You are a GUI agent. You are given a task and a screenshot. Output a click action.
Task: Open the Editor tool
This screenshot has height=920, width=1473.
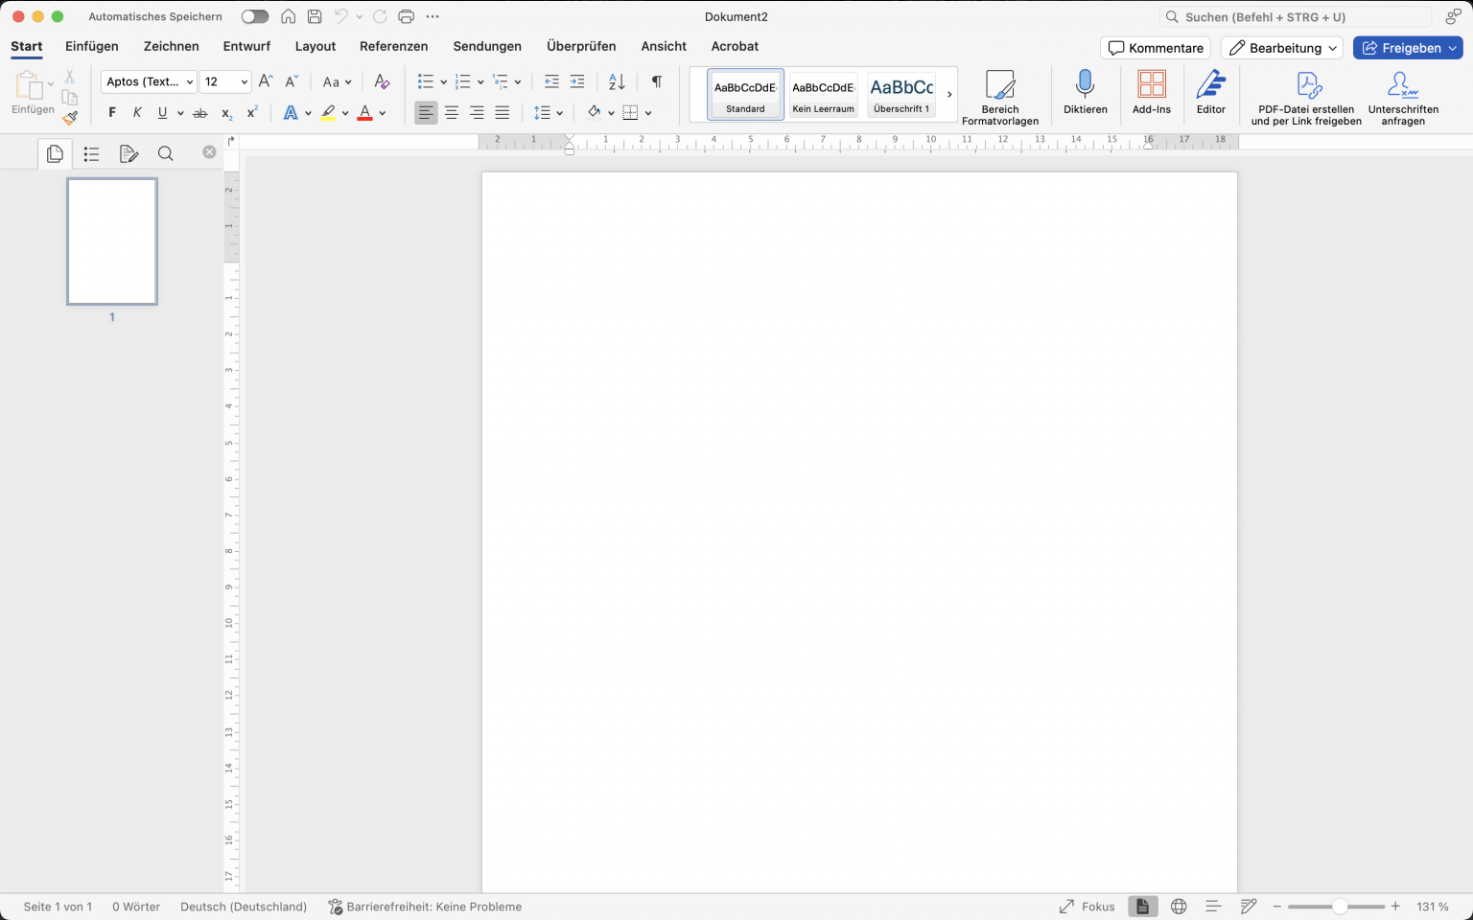pyautogui.click(x=1211, y=94)
